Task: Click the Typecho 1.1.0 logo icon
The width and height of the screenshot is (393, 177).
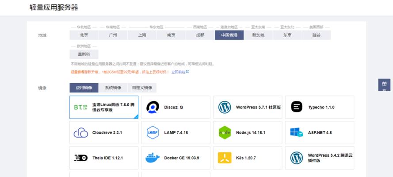Action: (297, 107)
